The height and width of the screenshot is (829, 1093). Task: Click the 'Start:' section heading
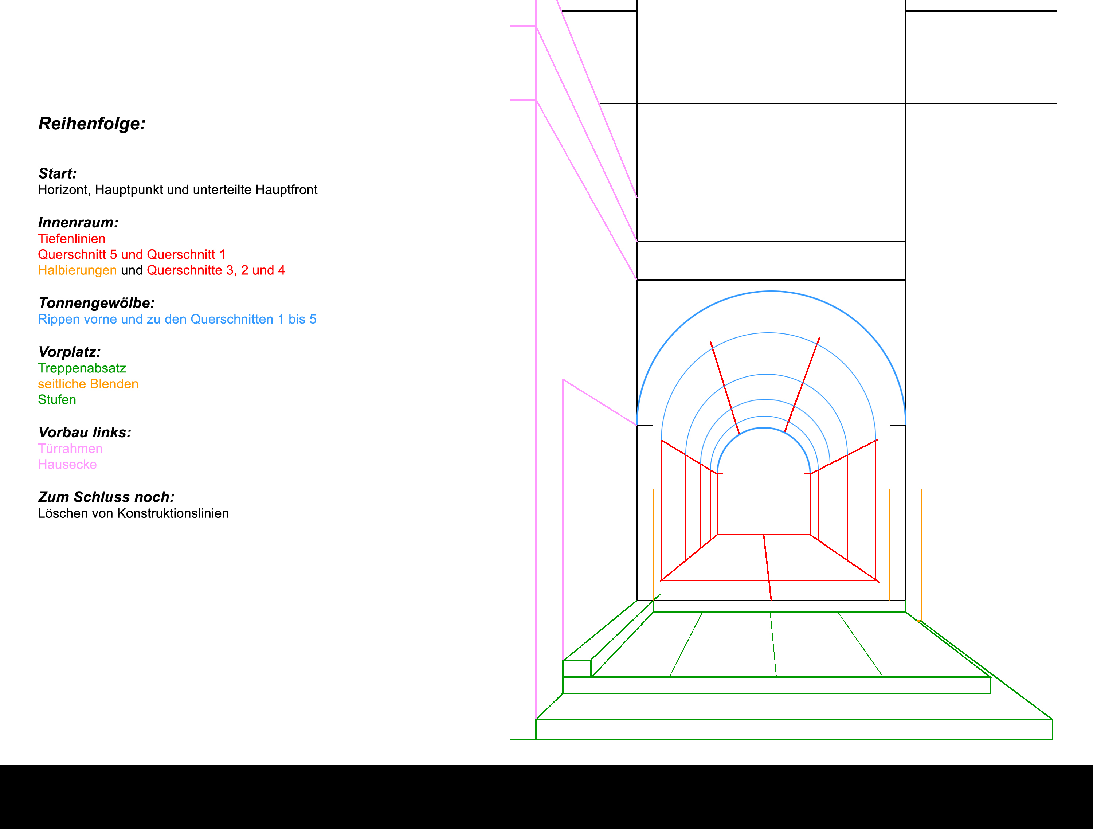57,173
